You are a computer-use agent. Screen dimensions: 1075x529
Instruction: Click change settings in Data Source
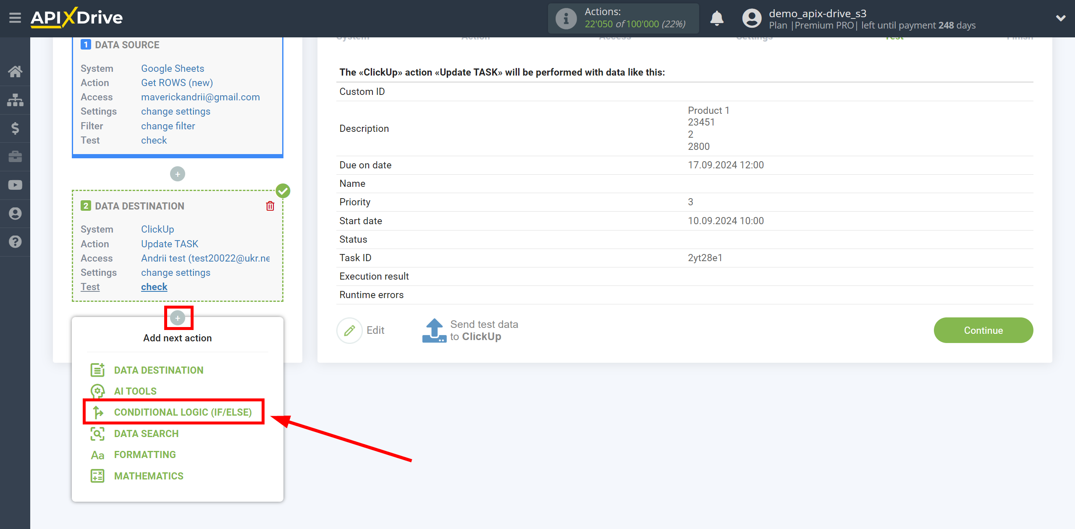[x=176, y=111]
